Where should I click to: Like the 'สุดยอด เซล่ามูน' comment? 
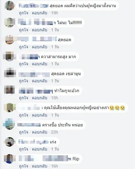[x=24, y=81]
